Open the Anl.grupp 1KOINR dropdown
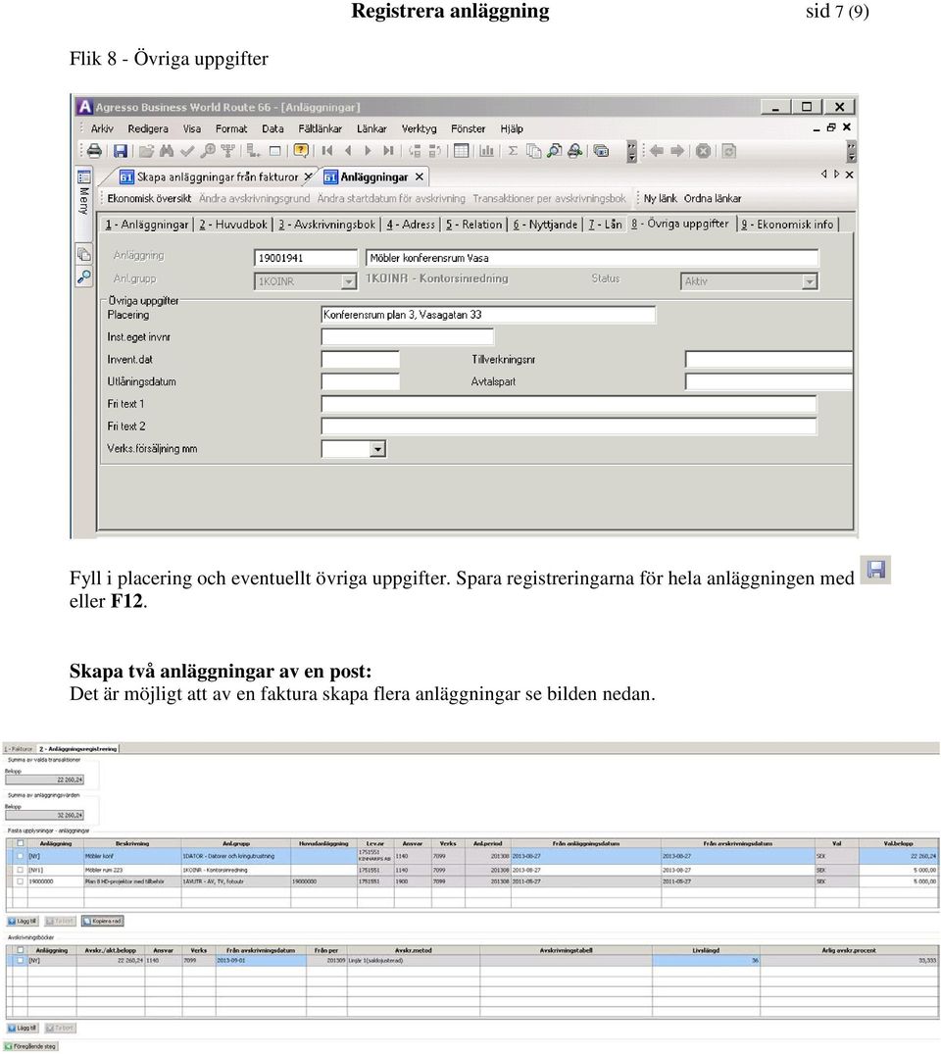Image resolution: width=941 pixels, height=1054 pixels. 348,281
